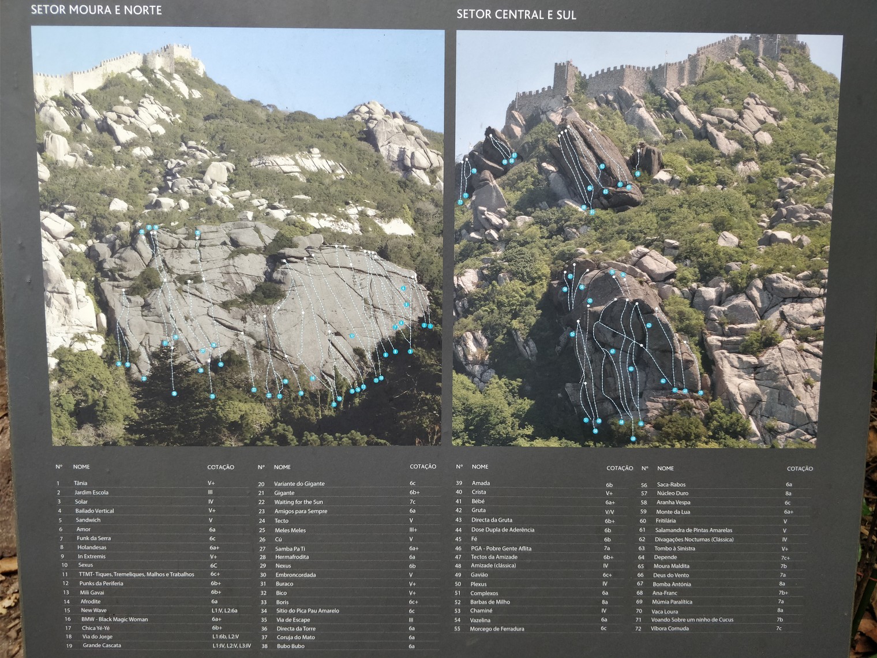Click the COTAÇÃO header above Variante do Gigante's grade
Image resolution: width=877 pixels, height=658 pixels.
422,466
